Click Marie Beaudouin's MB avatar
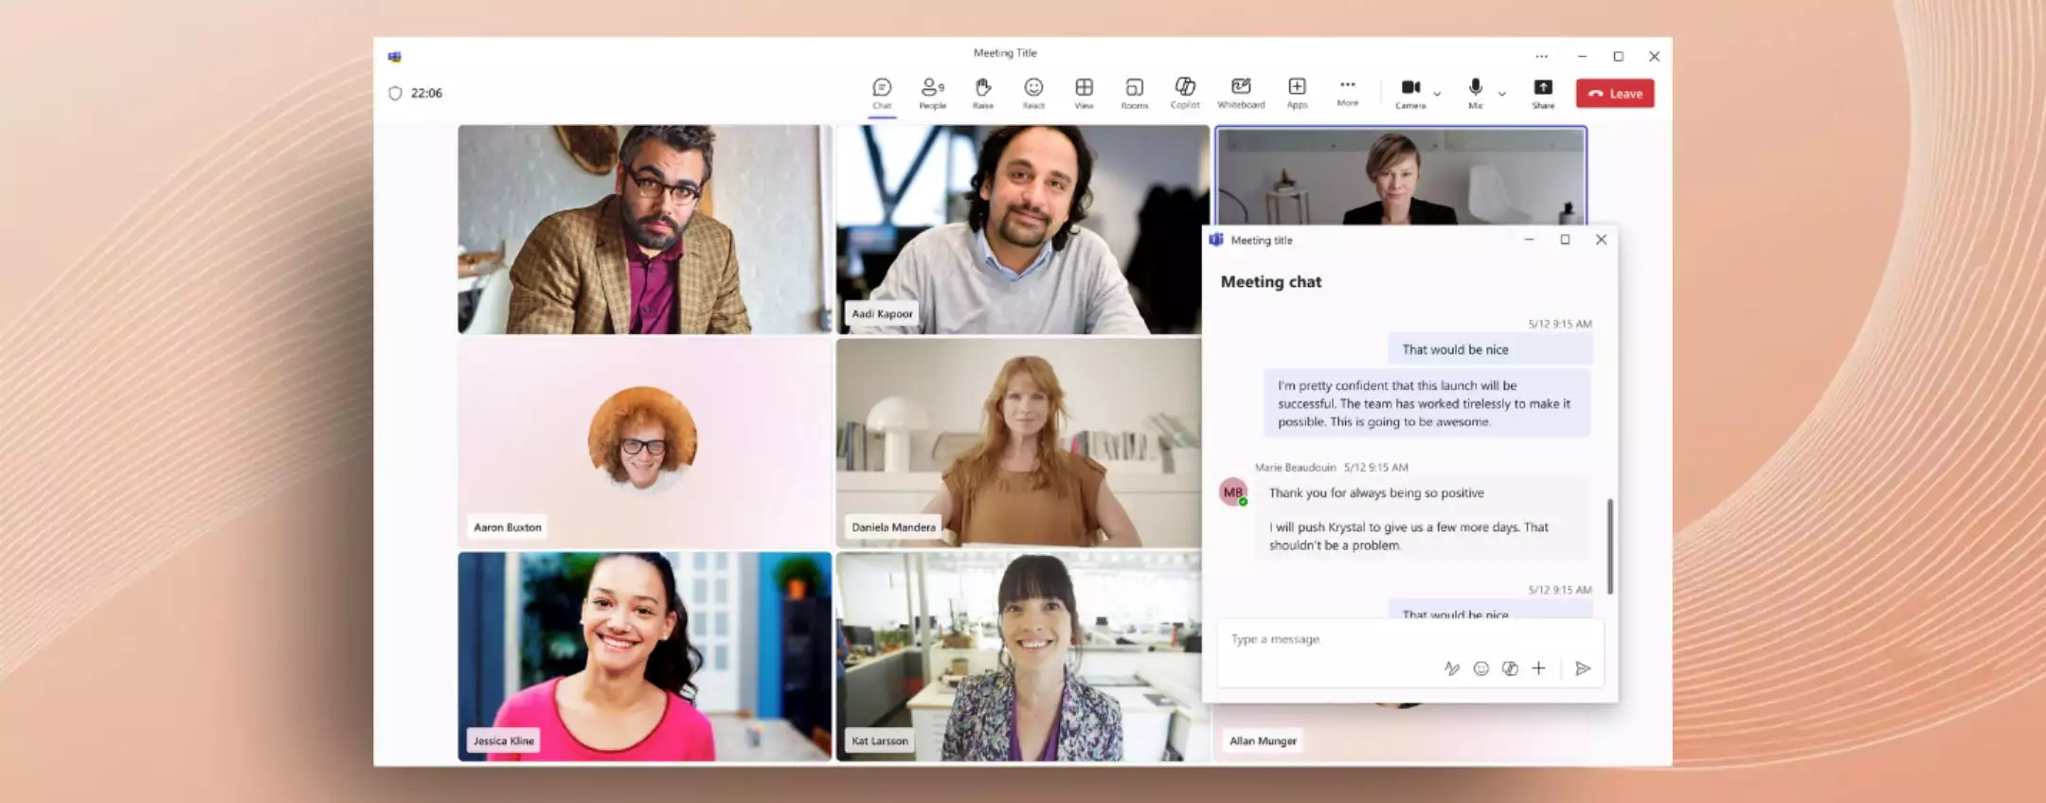The width and height of the screenshot is (2046, 803). (x=1232, y=492)
